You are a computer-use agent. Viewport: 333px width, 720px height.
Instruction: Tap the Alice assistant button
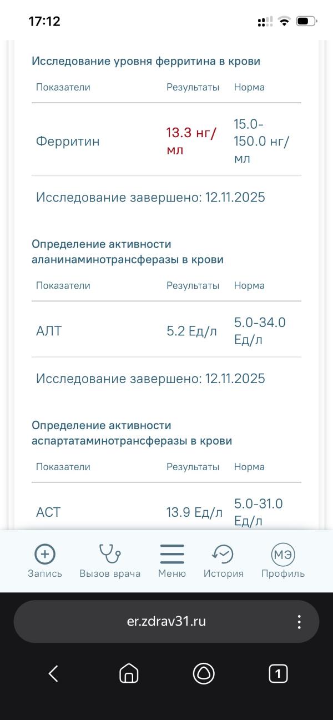204,673
